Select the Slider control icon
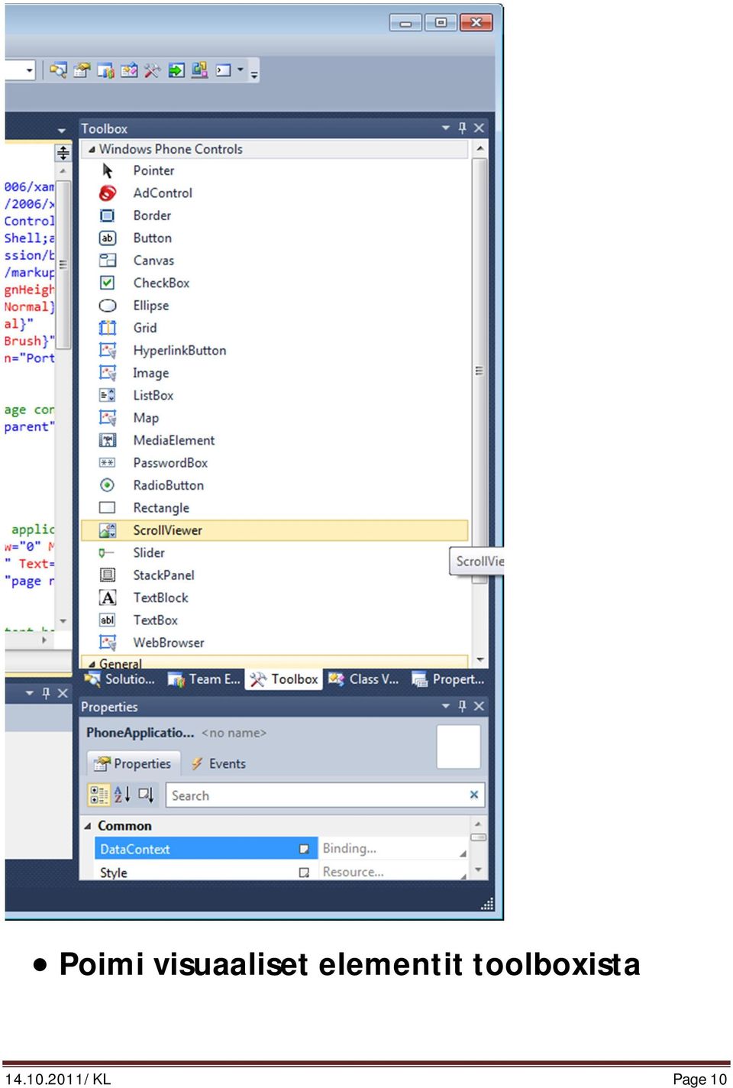Image resolution: width=733 pixels, height=1088 pixels. 106,552
